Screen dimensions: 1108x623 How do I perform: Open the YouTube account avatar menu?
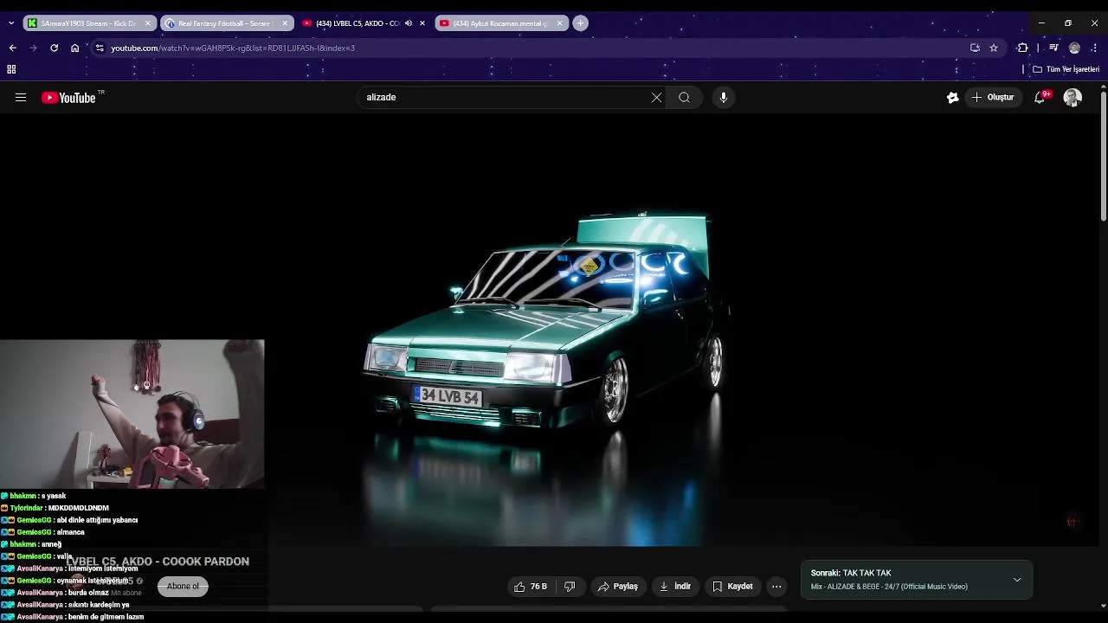1073,98
